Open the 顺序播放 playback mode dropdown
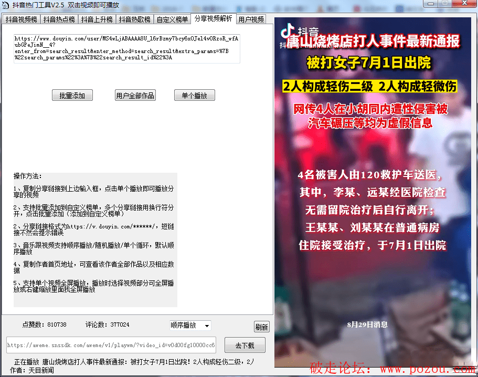This screenshot has width=478, height=377. [x=190, y=326]
